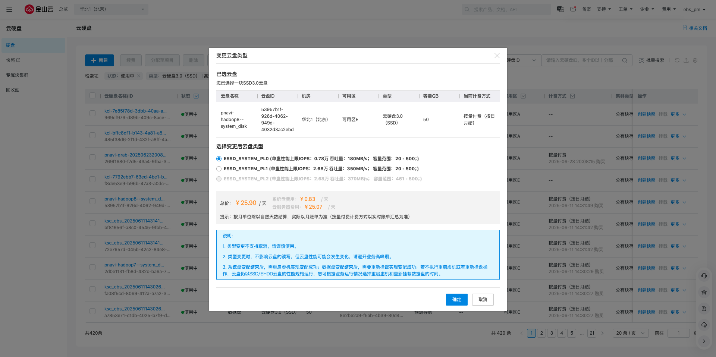Click the 新建 button
Screen dimensions: 716x357
(100, 60)
